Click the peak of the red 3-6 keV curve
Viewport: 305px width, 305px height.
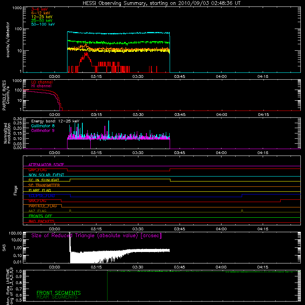[86, 53]
